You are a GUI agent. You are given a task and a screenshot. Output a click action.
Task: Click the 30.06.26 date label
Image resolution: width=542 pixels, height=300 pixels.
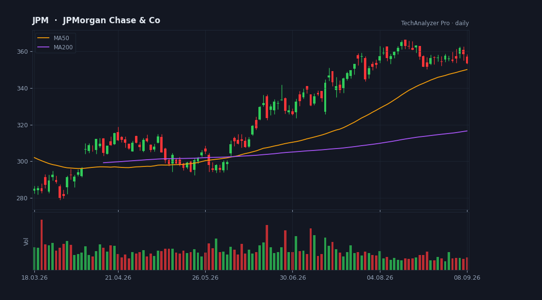click(x=293, y=278)
